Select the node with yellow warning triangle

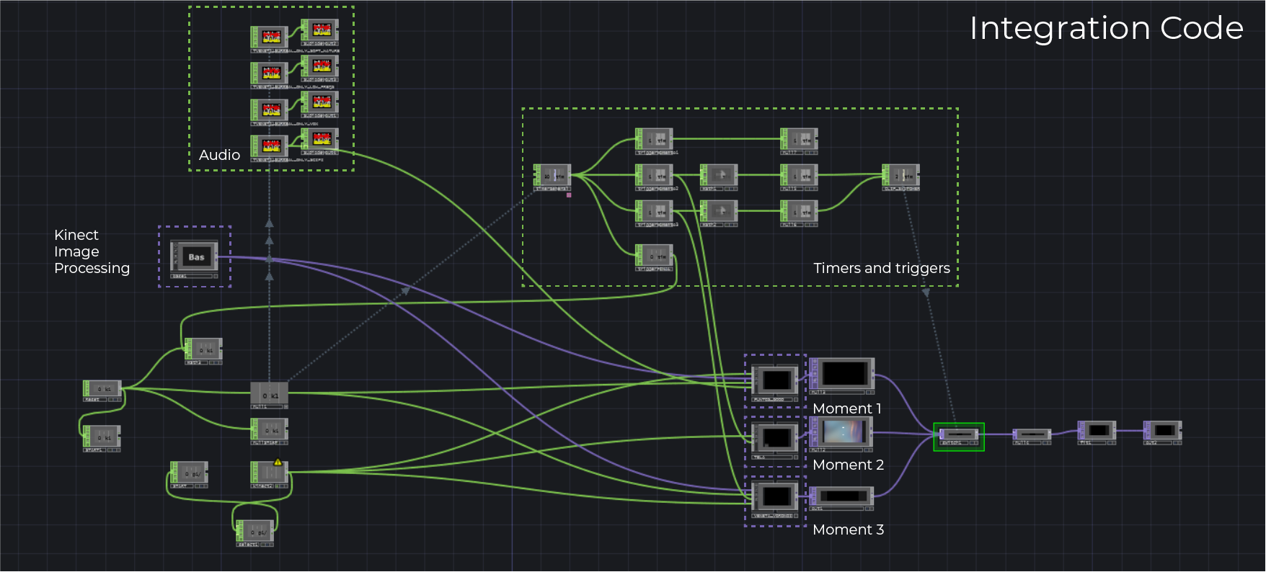269,473
